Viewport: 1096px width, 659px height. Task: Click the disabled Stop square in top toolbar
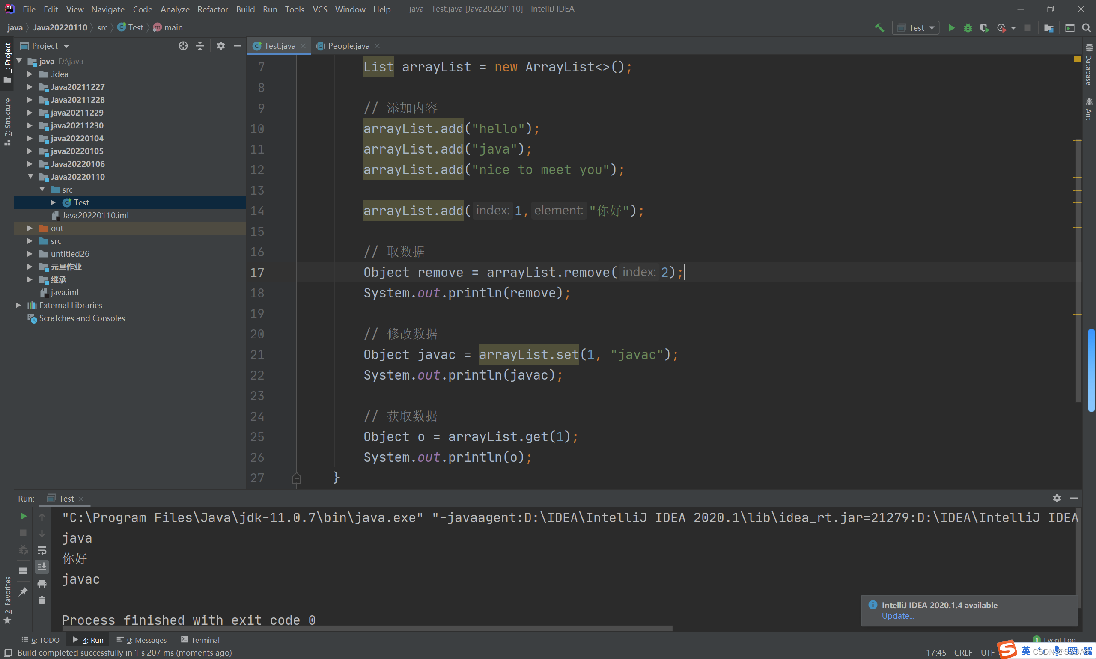click(1027, 27)
